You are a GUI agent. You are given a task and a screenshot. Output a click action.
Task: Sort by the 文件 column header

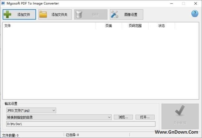pos(49,26)
